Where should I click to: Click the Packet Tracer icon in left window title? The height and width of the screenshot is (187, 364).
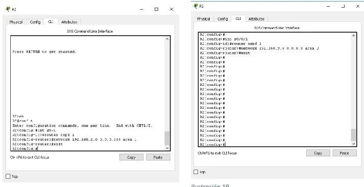point(8,9)
